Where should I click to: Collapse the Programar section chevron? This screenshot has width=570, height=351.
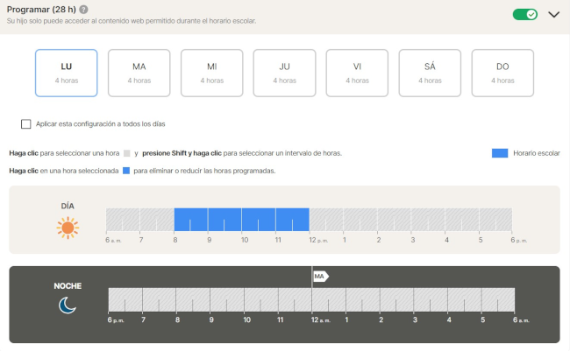click(553, 14)
